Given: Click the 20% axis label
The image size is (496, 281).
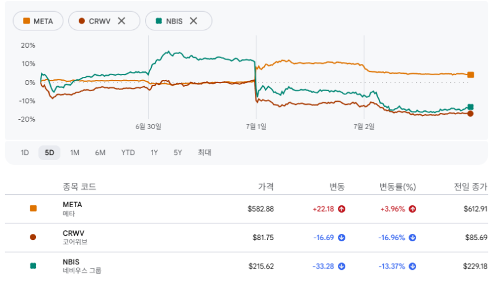Looking at the screenshot, I should [x=28, y=45].
